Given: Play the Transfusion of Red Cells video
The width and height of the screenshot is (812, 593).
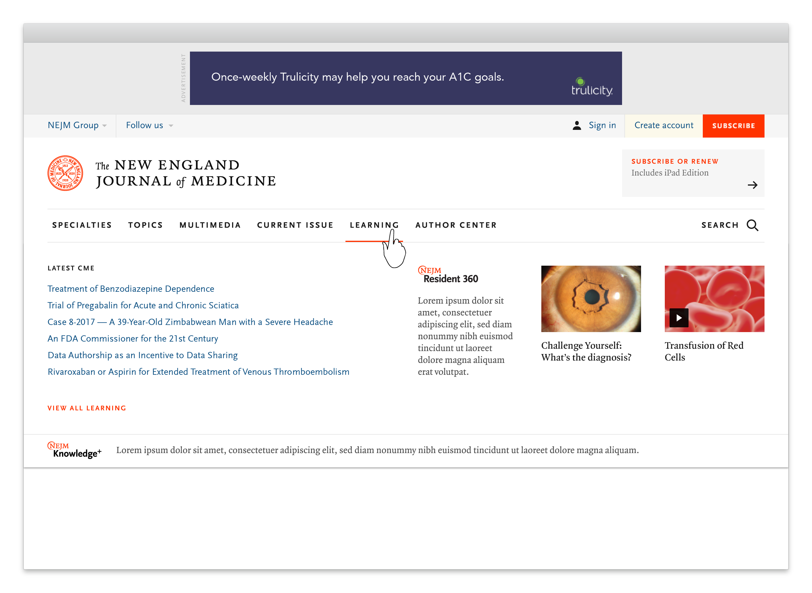Looking at the screenshot, I should (x=678, y=318).
